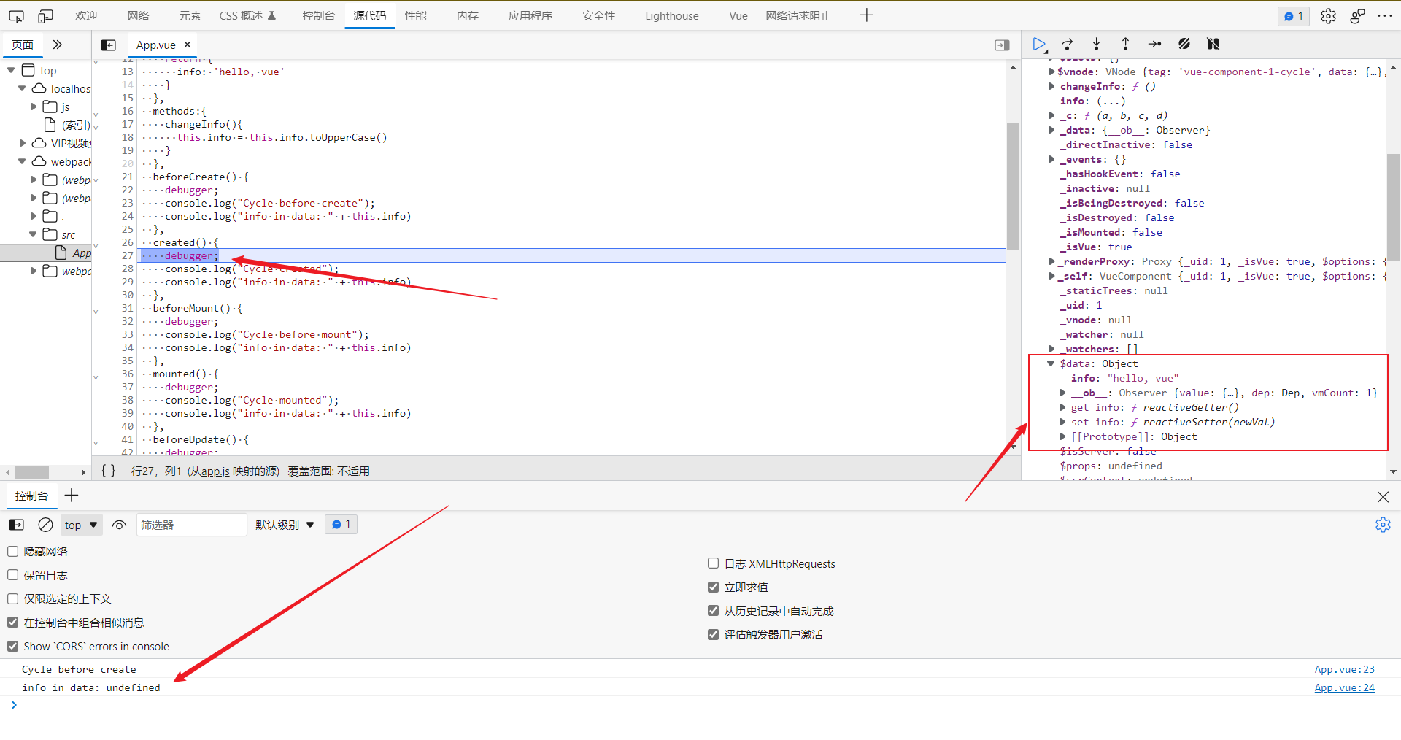
Task: Toggle the console sidebar icon
Action: [16, 525]
